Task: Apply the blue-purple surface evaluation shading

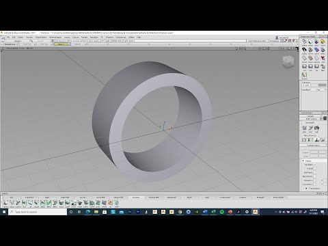Action: tap(316, 50)
